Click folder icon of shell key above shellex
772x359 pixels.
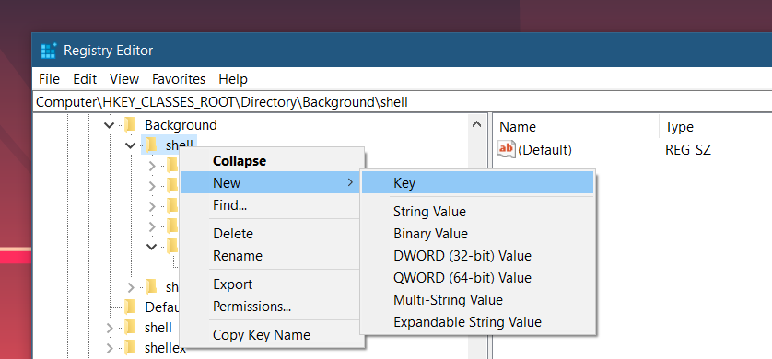click(130, 327)
